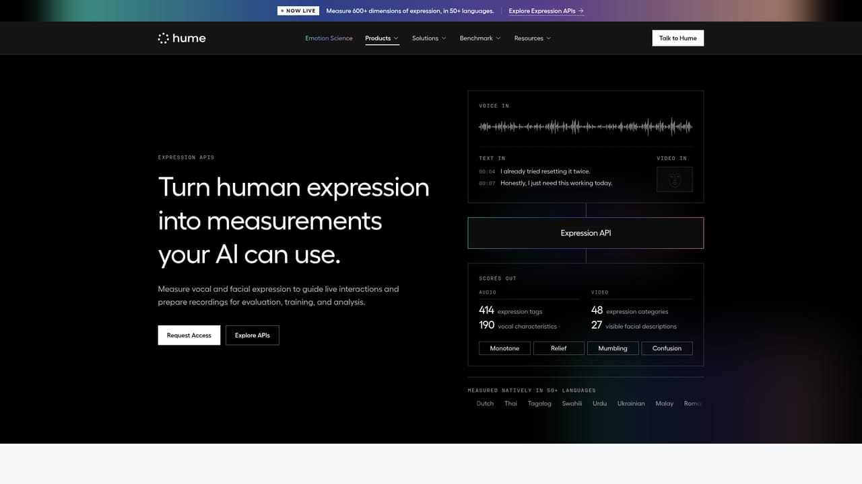The width and height of the screenshot is (862, 484).
Task: Click the SCORES OUT label
Action: click(x=498, y=278)
